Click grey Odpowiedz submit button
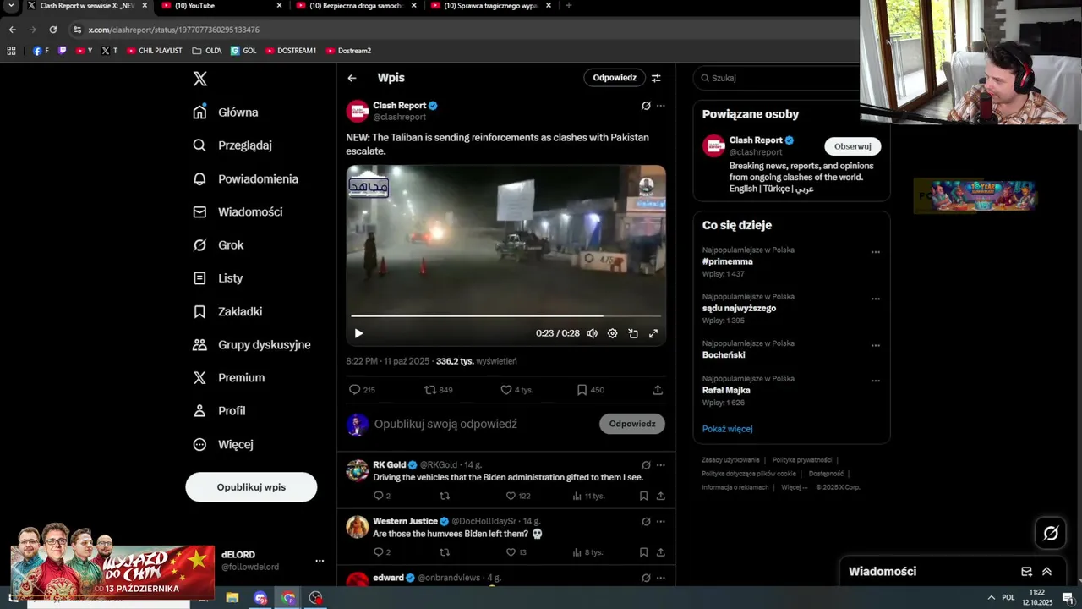The height and width of the screenshot is (609, 1082). click(x=632, y=424)
